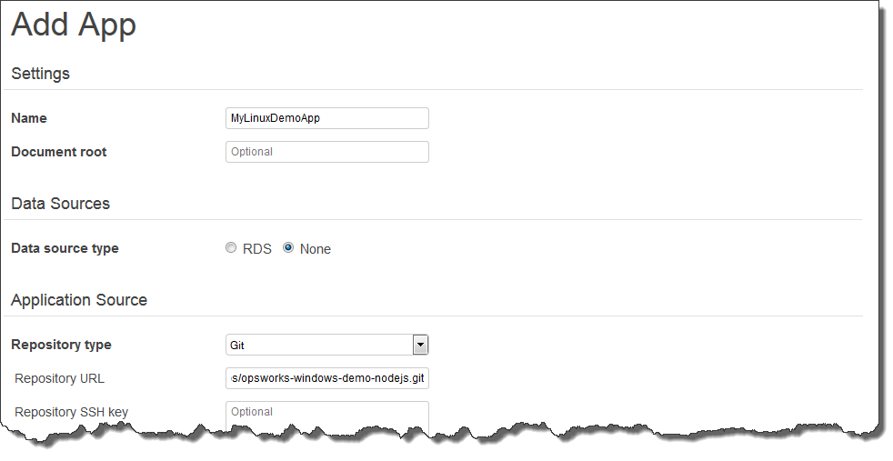Click the Repository URL input field
Viewport: 893px width, 461px height.
tap(326, 378)
